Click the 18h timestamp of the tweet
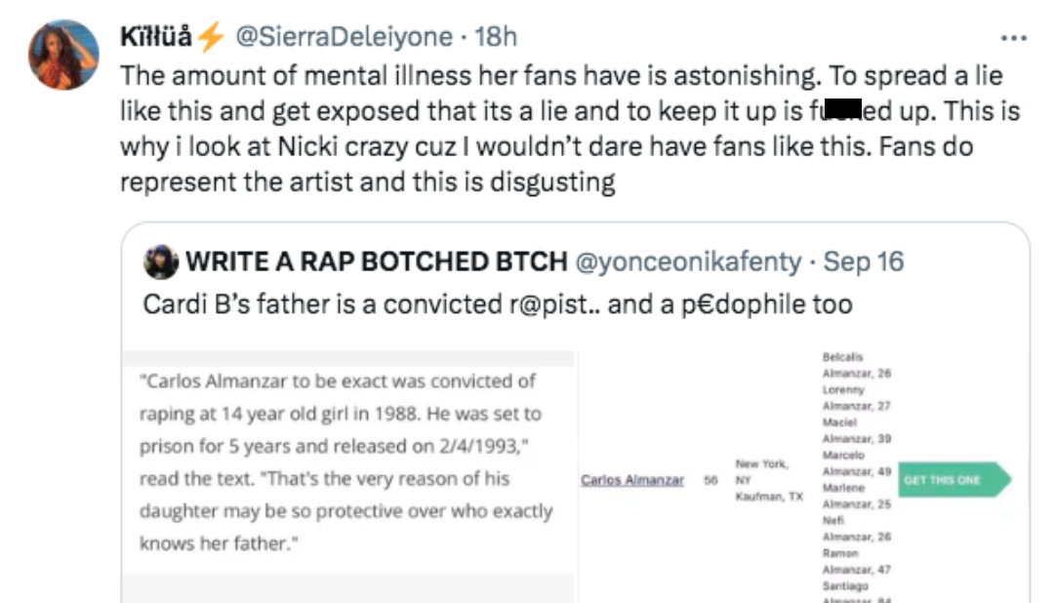The image size is (1054, 603). (495, 37)
